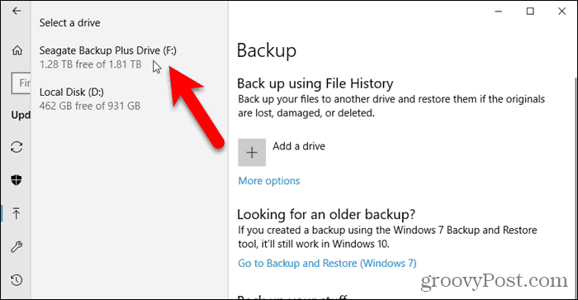578x300 pixels.
Task: Select the Backup upload arrow icon
Action: pos(17,213)
